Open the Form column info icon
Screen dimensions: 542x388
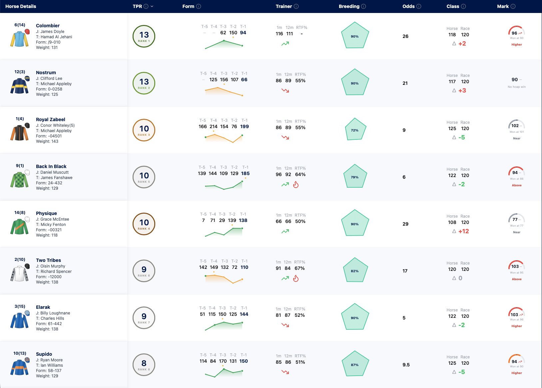click(x=199, y=6)
